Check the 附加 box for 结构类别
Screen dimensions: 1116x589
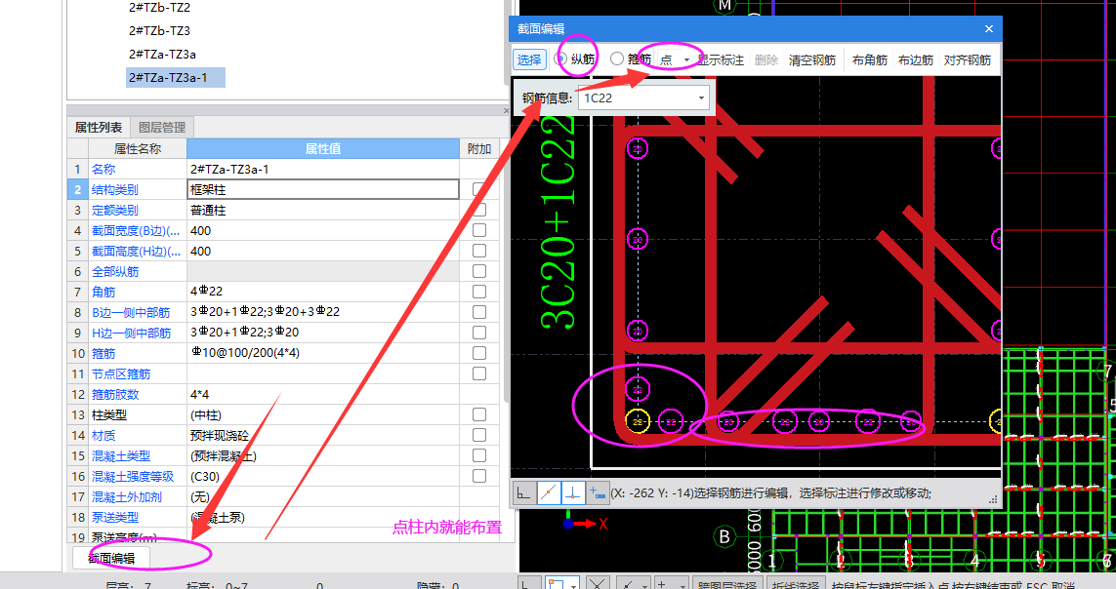coord(479,189)
